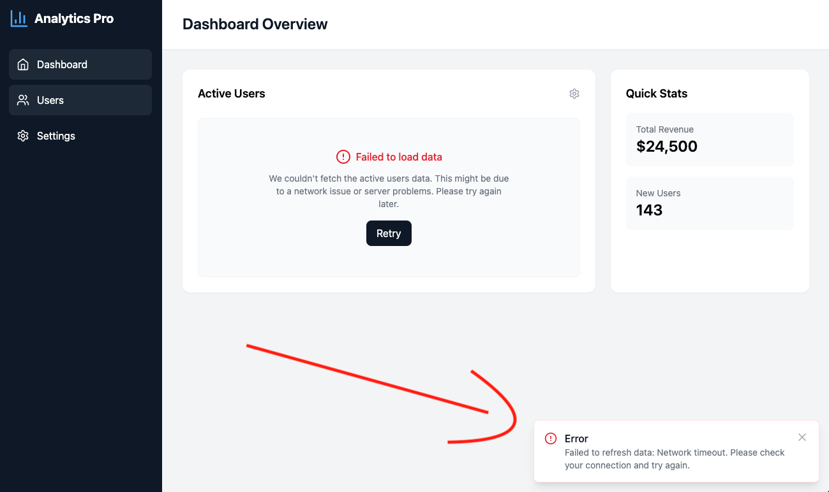Click the people icon beside Users
Image resolution: width=829 pixels, height=492 pixels.
(23, 100)
